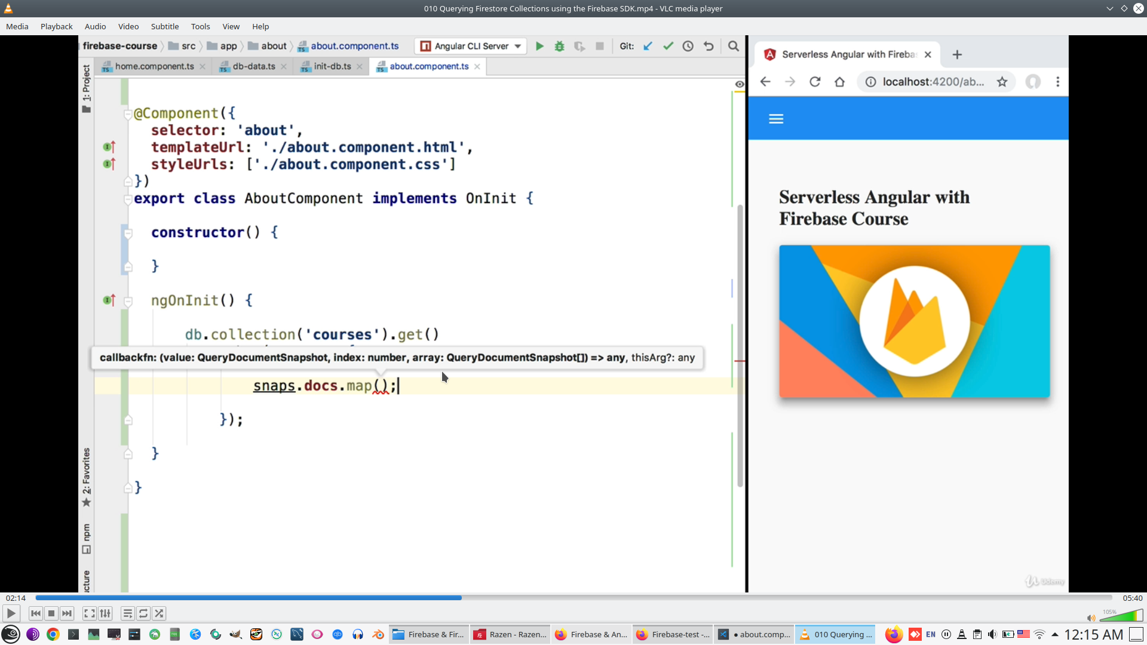Open the Subtitle menu

tap(164, 26)
